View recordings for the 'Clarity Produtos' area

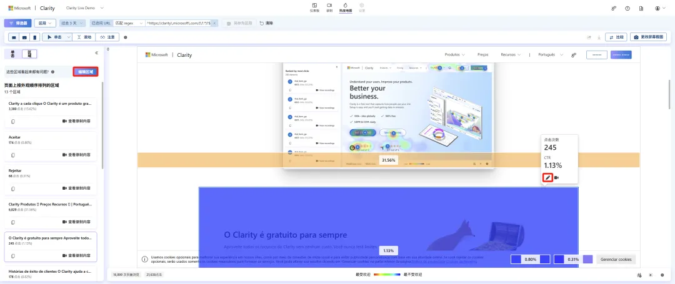tap(77, 222)
